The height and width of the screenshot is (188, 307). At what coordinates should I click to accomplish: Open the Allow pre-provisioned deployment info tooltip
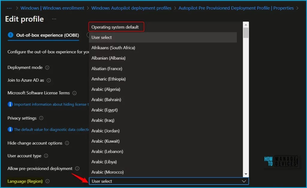(78, 169)
